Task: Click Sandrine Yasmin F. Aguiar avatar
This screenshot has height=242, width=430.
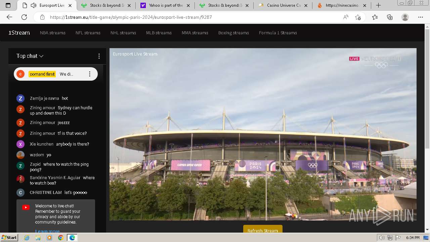Action: [x=20, y=179]
